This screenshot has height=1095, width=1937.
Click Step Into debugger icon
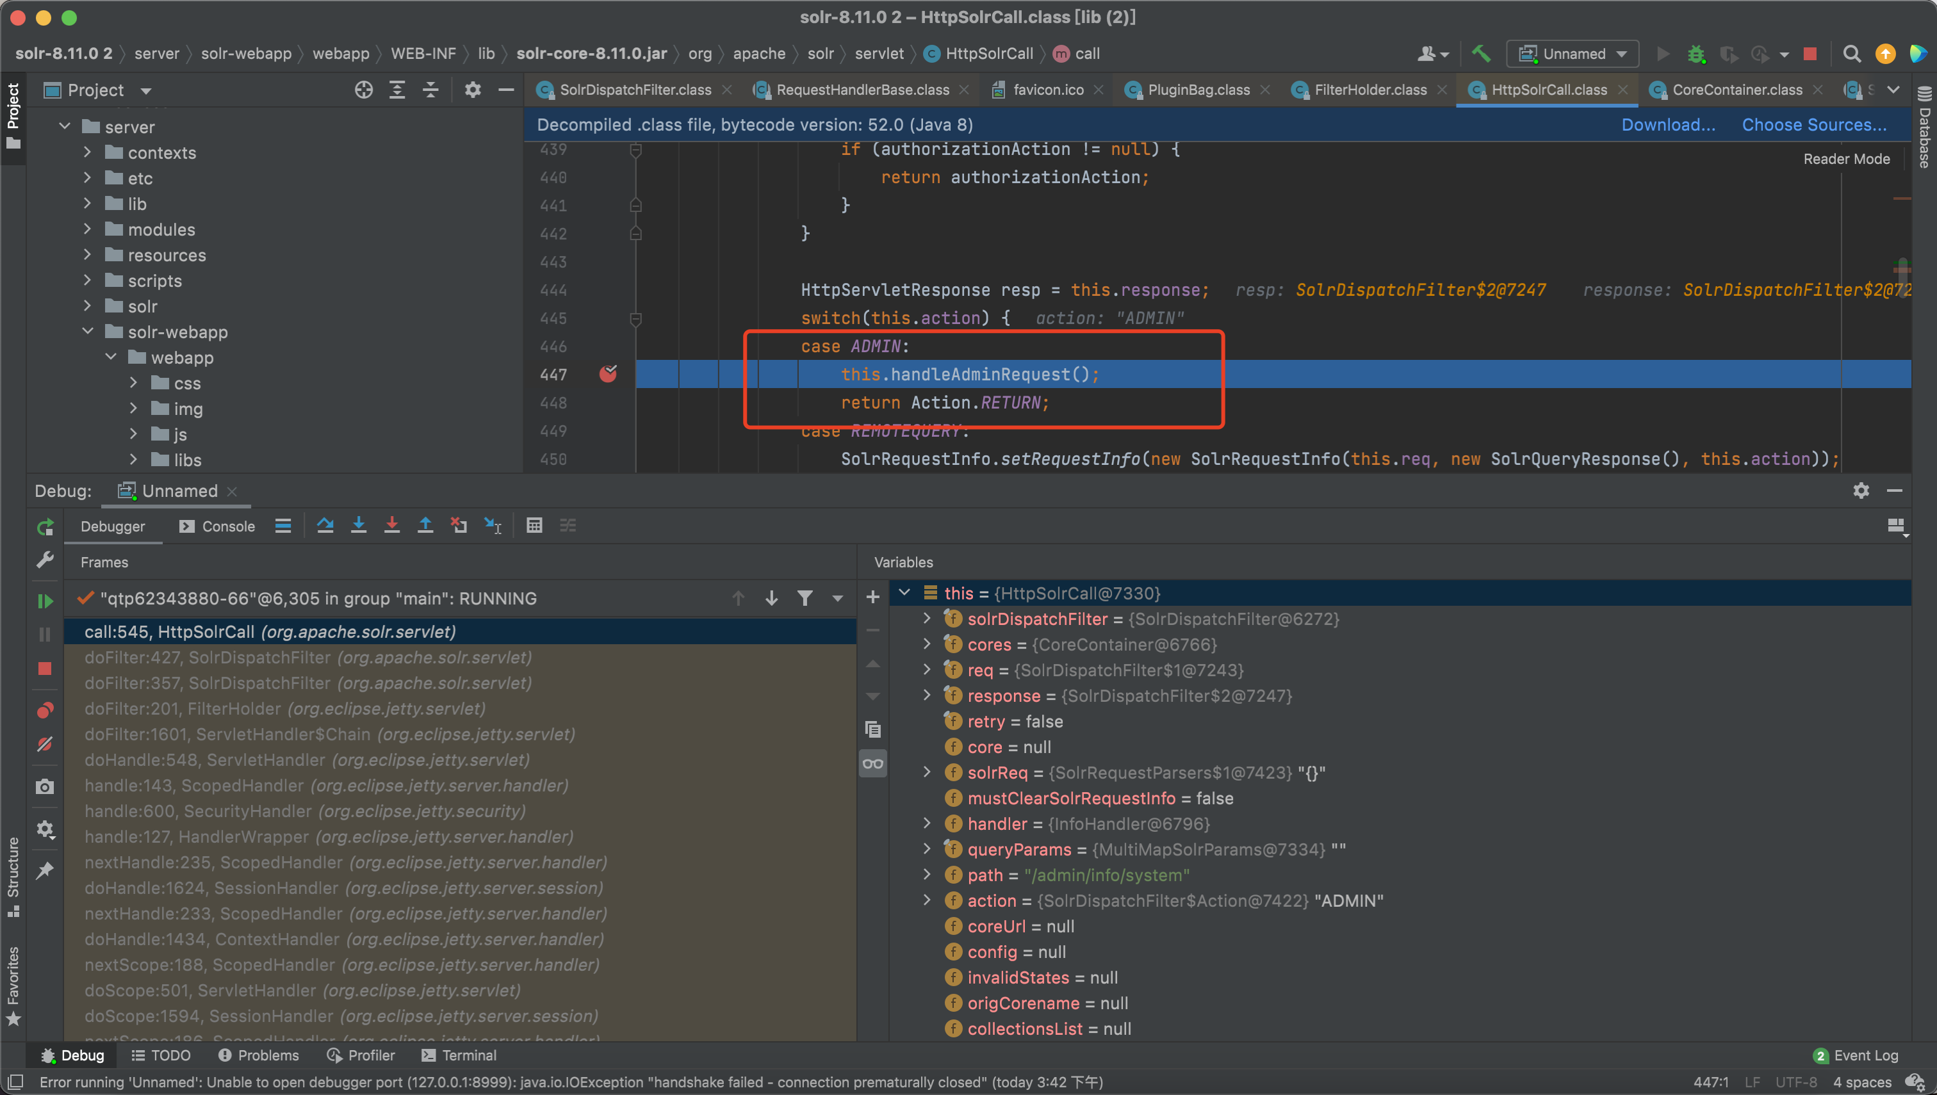point(359,526)
